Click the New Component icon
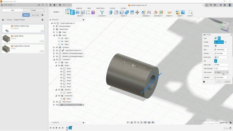 tap(143, 12)
